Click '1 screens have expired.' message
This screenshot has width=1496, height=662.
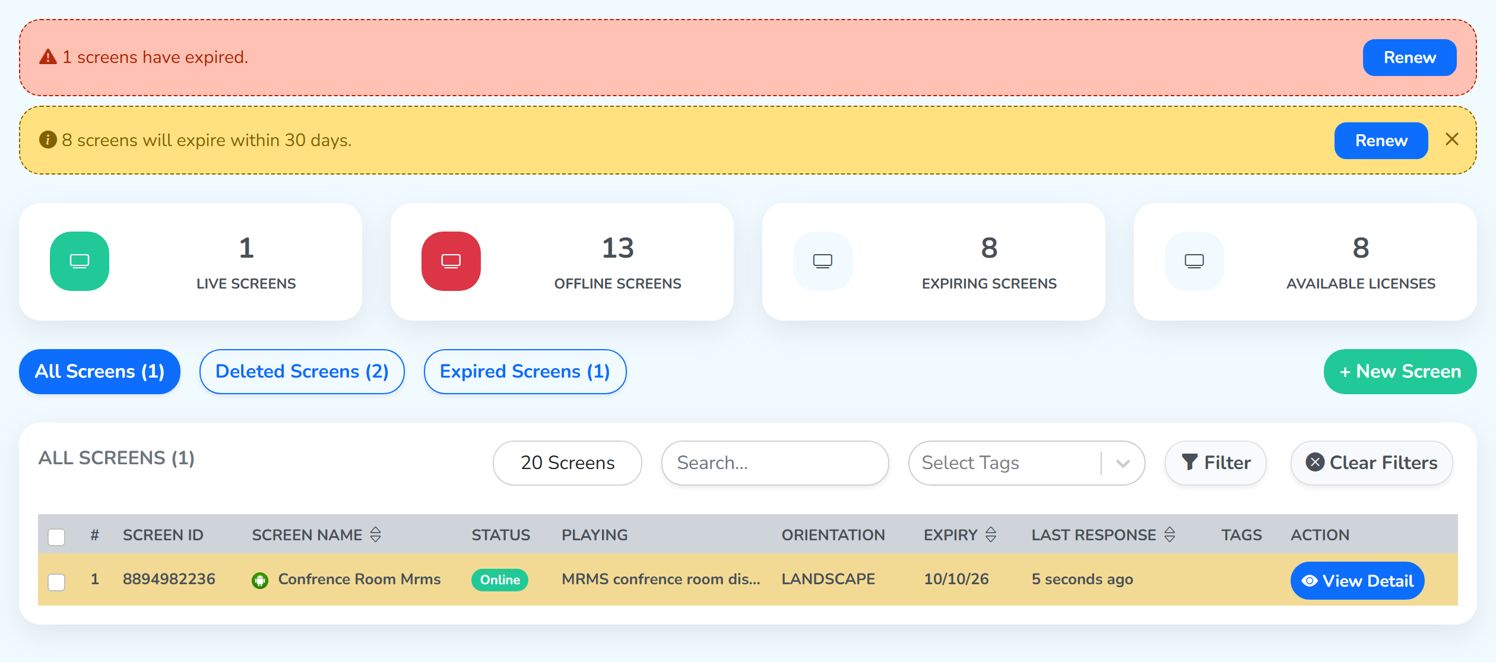click(156, 57)
